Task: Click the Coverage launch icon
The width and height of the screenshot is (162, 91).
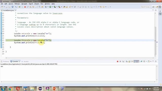Action: click(55, 7)
